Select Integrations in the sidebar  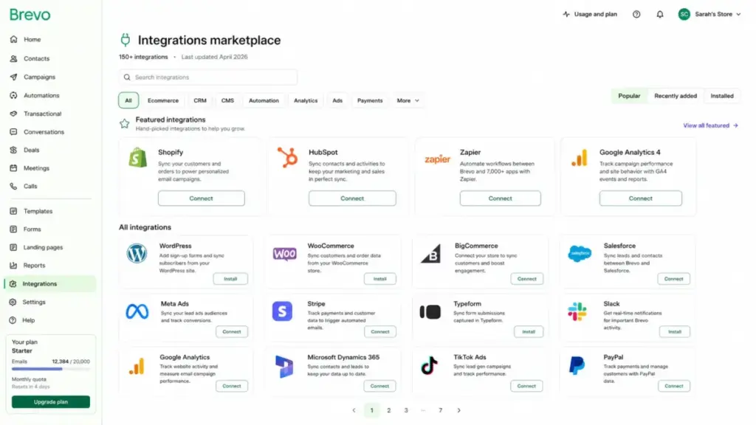[x=50, y=284]
